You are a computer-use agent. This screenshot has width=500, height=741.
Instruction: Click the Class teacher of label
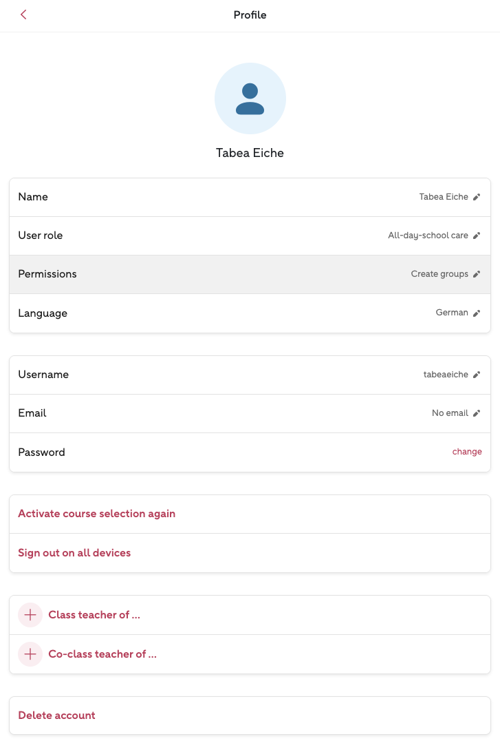(x=94, y=615)
